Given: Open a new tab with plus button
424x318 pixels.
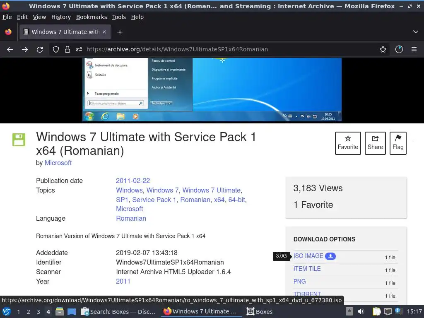Looking at the screenshot, I should [x=120, y=32].
